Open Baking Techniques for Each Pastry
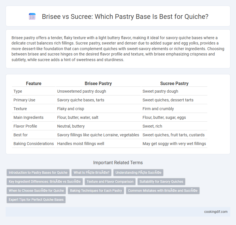Image resolution: width=236 pixels, height=225 pixels. (96, 191)
